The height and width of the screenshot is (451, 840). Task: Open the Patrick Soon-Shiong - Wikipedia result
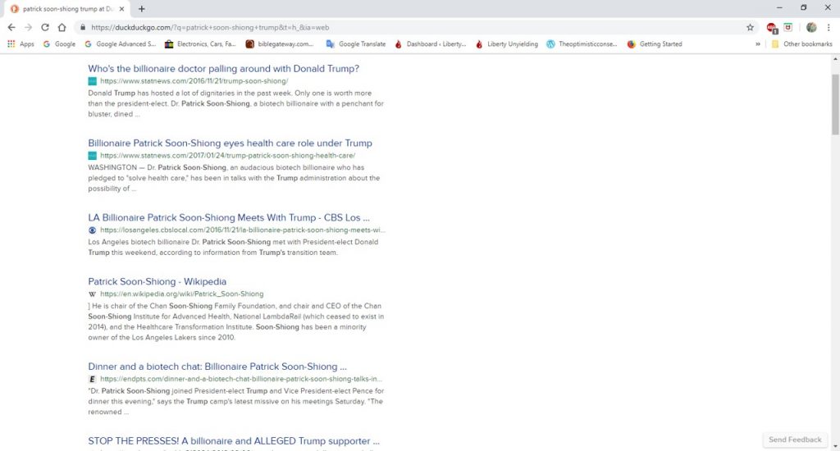coord(157,281)
